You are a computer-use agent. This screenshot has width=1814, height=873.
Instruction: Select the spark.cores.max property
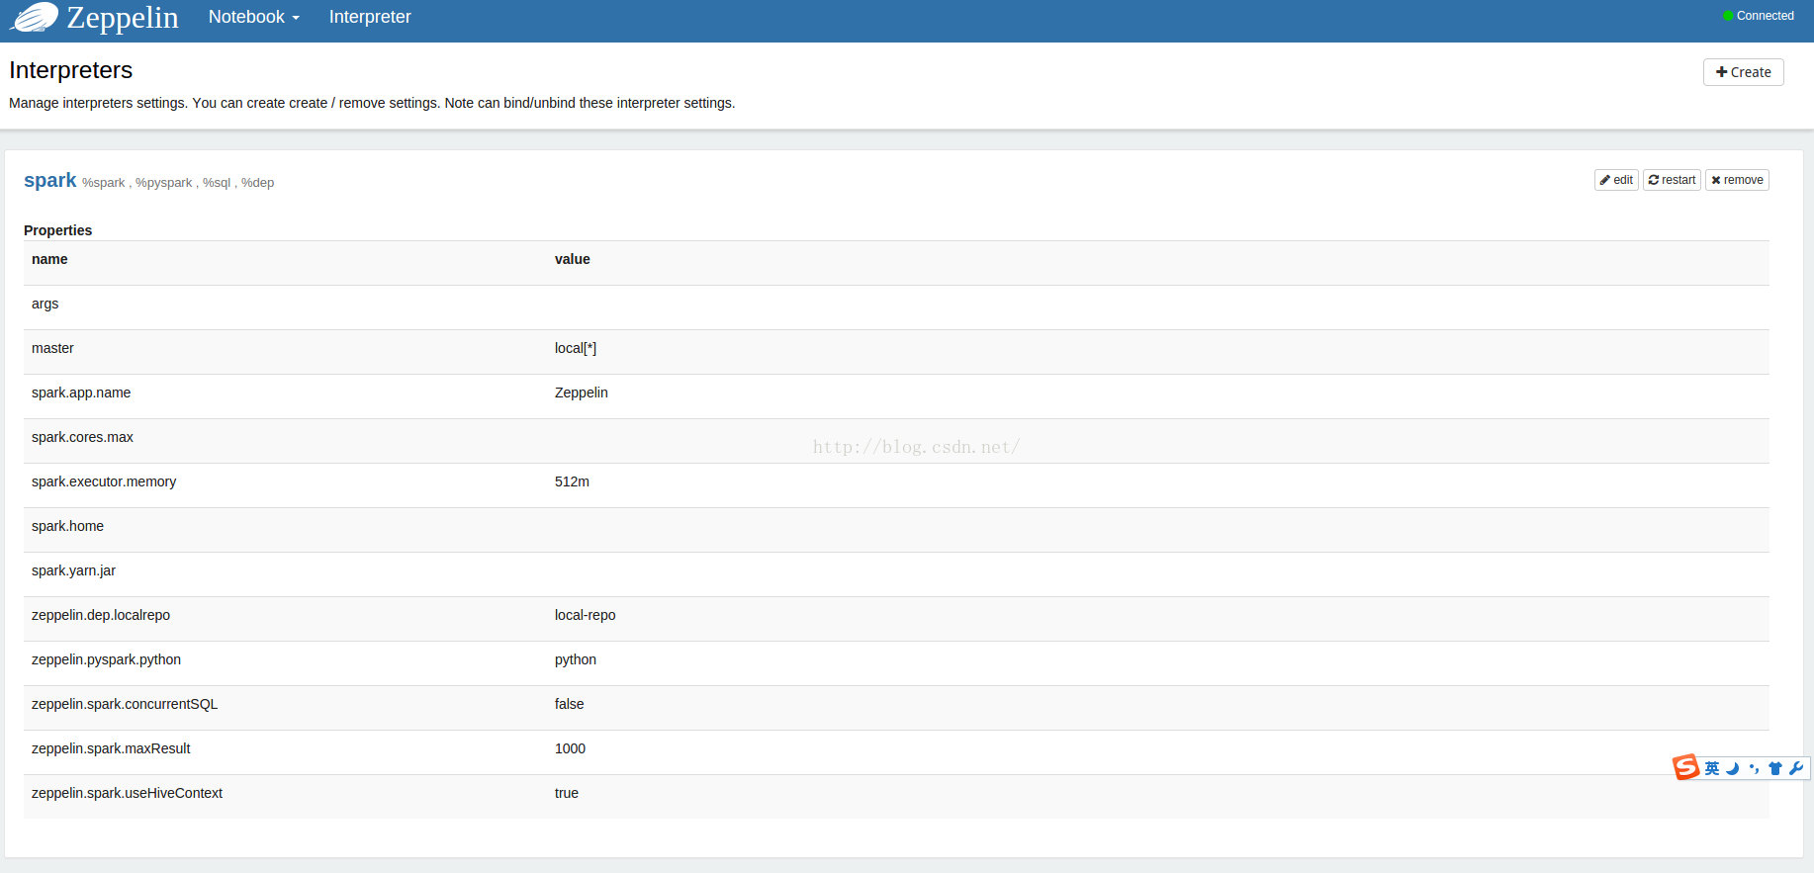(x=82, y=437)
